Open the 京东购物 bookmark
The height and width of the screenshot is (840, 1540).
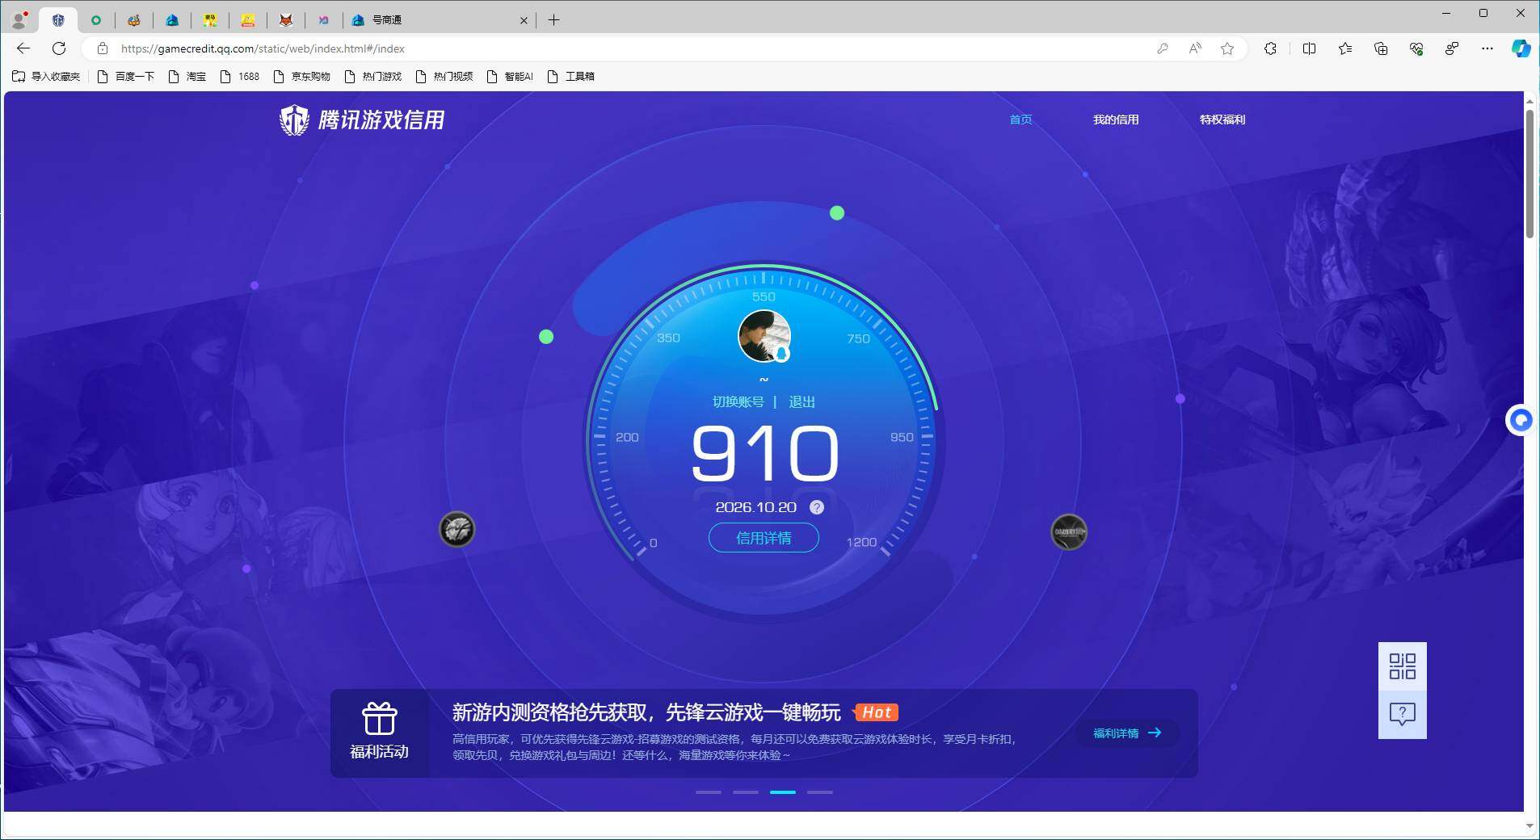pos(301,77)
